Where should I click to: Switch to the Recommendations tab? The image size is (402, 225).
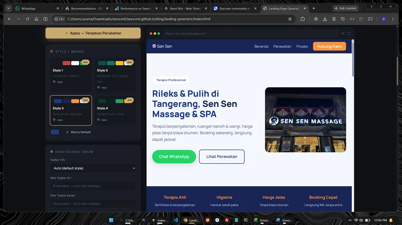click(86, 8)
